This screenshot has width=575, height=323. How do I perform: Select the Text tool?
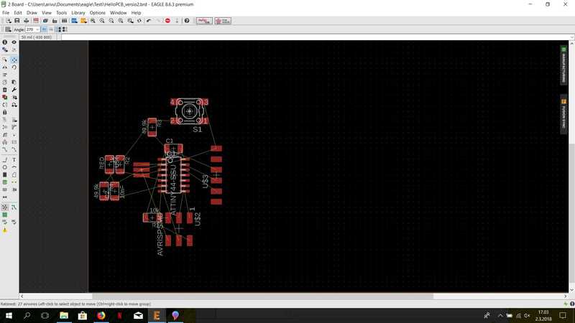(14, 159)
